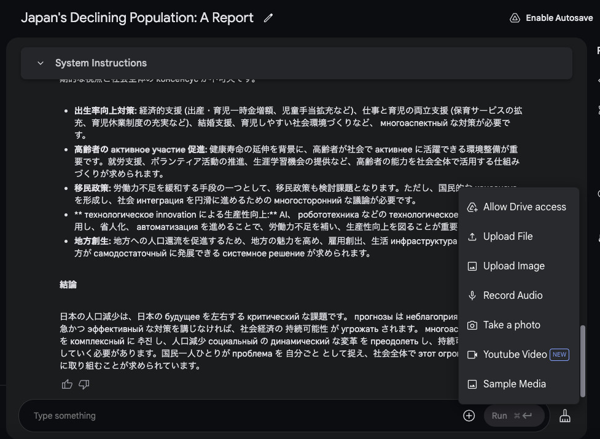Image resolution: width=600 pixels, height=439 pixels.
Task: Click the image icon beside Upload Image
Action: coord(472,266)
